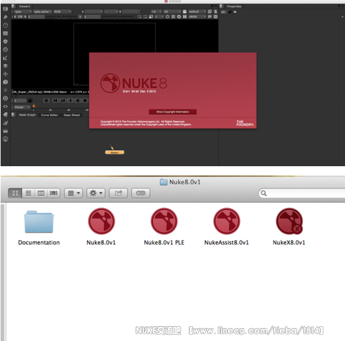Jump to first frame in viewer
Screen dimensions: 345x341
(x=55, y=101)
